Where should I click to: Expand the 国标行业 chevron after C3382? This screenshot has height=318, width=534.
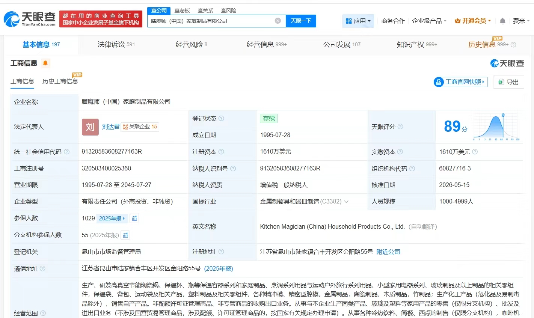[x=346, y=202]
